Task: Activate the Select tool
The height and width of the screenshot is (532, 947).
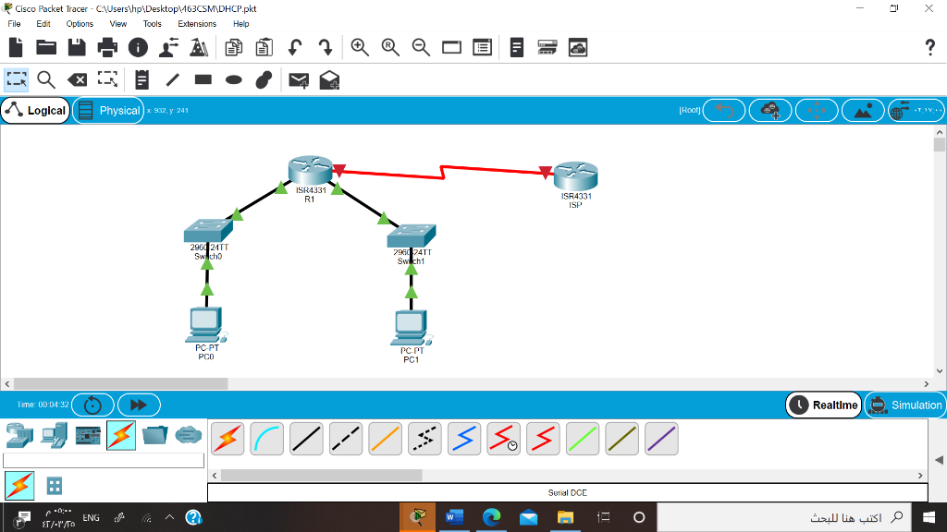Action: click(17, 79)
